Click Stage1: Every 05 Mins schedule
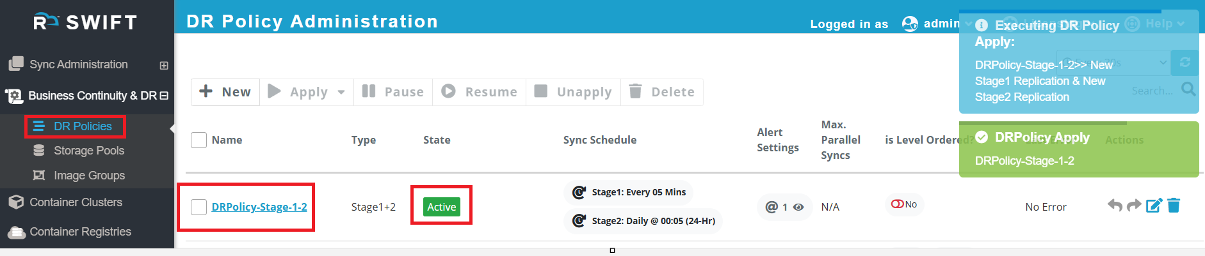 [x=628, y=192]
